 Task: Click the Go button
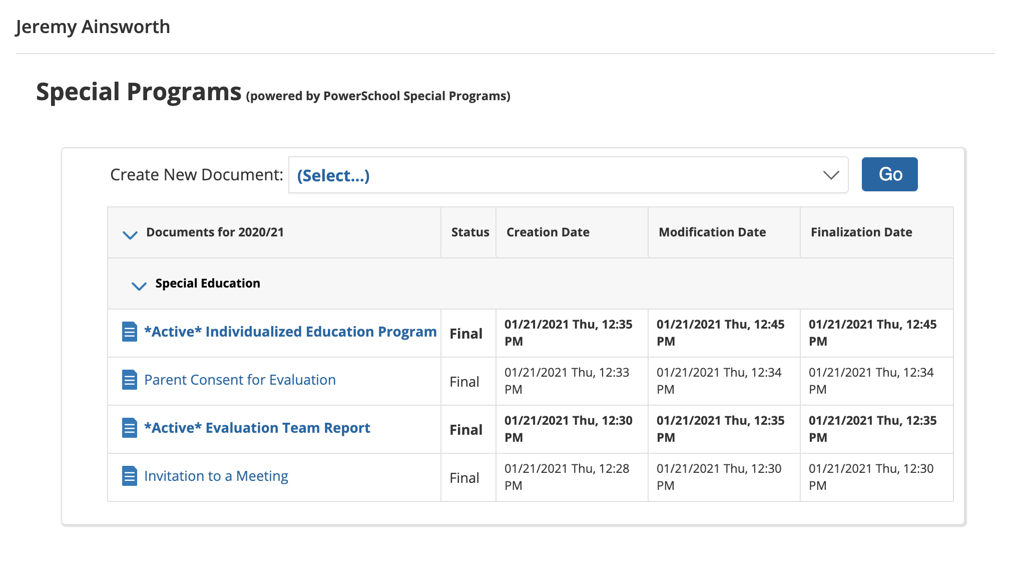coord(889,174)
